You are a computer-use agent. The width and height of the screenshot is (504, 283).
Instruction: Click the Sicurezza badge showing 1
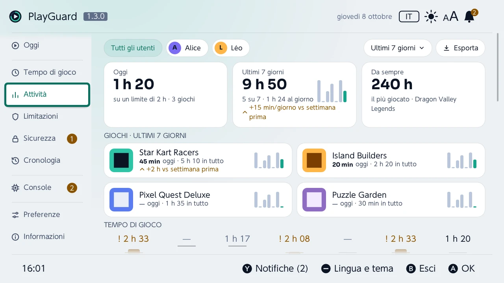point(72,139)
